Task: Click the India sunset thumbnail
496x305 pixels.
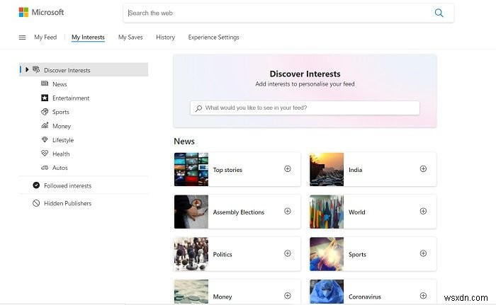Action: click(327, 169)
